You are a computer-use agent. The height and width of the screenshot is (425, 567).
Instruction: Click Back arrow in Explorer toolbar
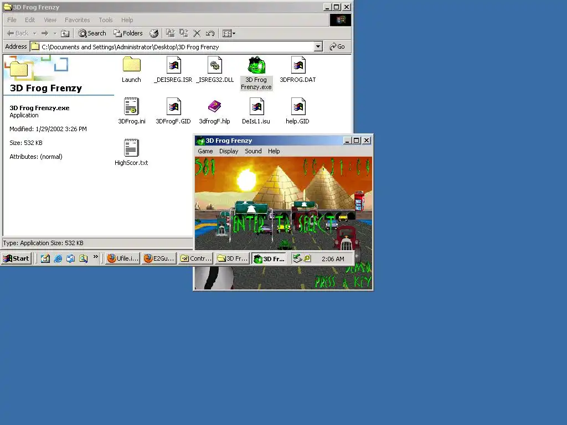[x=17, y=33]
